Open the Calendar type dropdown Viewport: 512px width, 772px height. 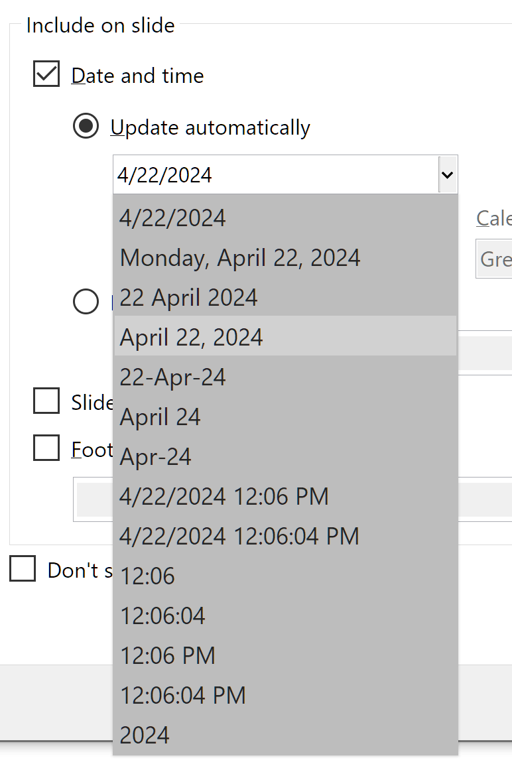click(x=495, y=259)
